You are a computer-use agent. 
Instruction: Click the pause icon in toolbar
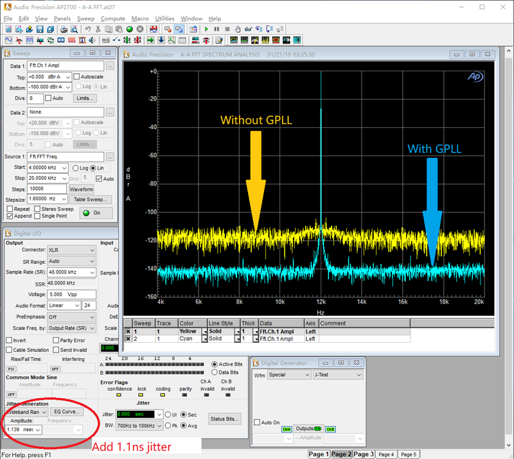(x=217, y=29)
